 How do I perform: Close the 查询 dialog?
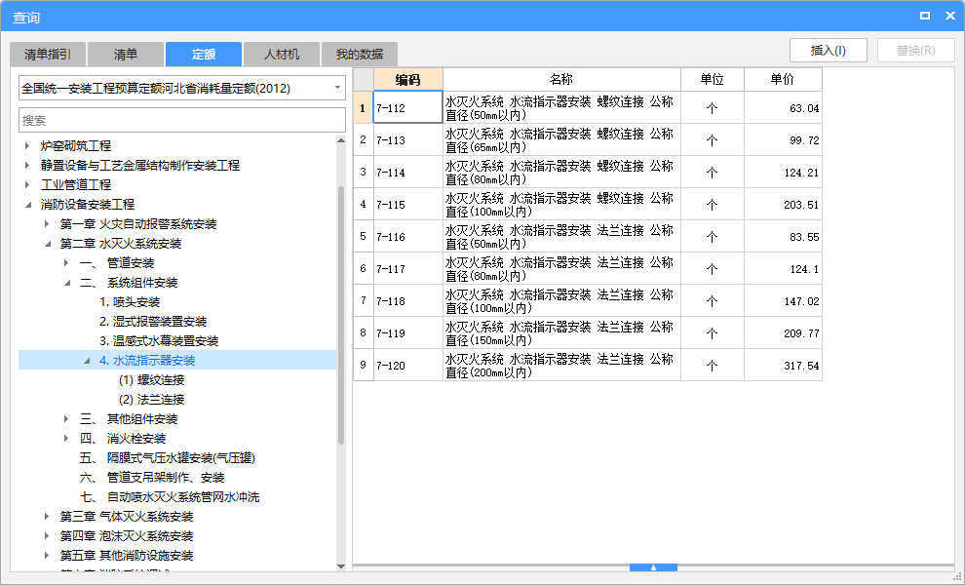point(949,16)
